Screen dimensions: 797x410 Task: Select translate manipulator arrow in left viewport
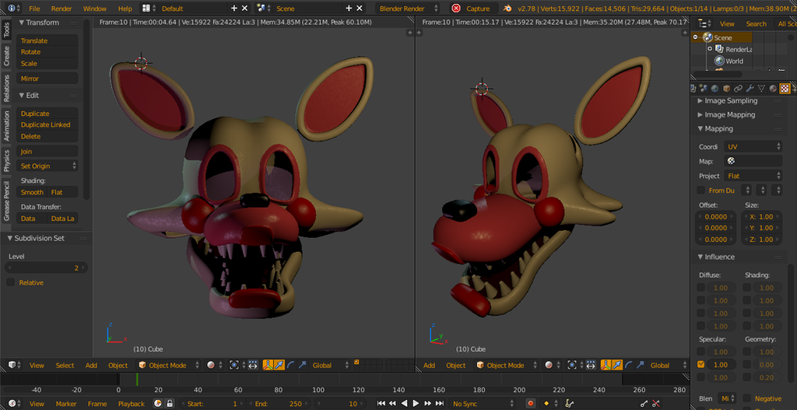[279, 365]
